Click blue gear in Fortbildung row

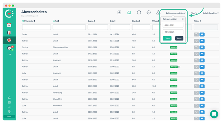202,93
